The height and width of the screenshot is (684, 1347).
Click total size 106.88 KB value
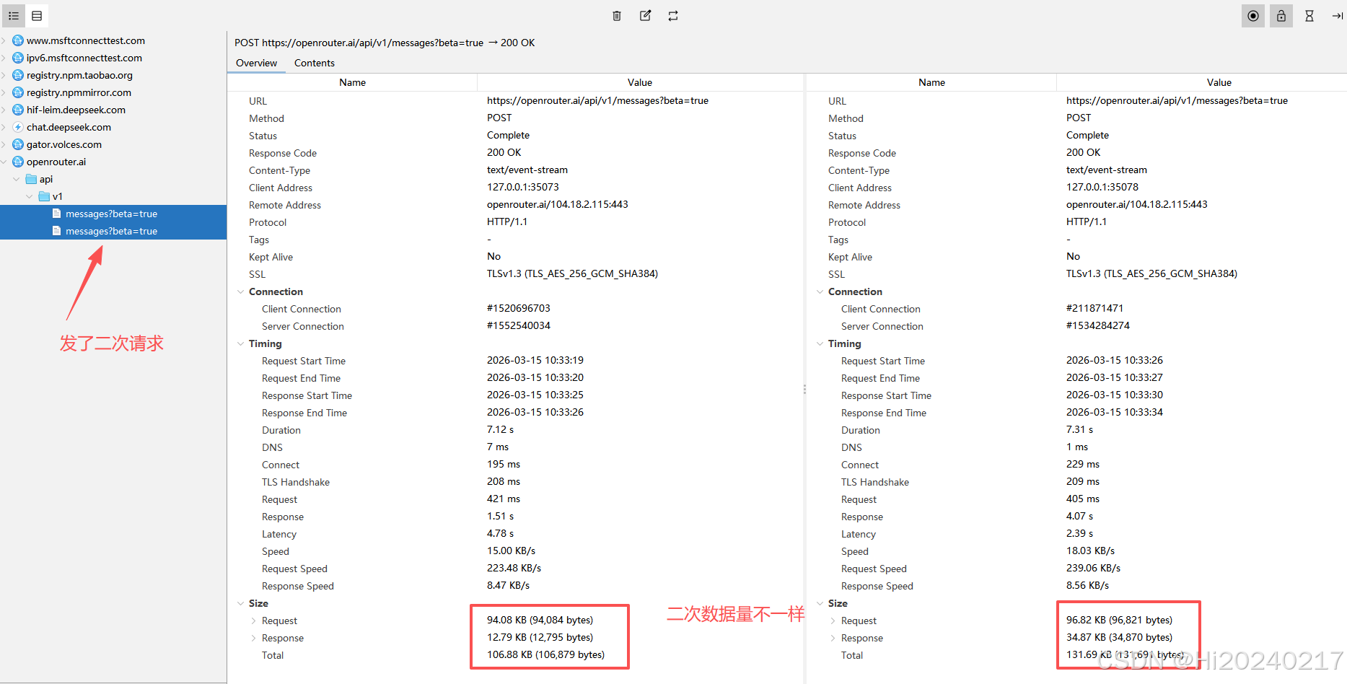[545, 654]
